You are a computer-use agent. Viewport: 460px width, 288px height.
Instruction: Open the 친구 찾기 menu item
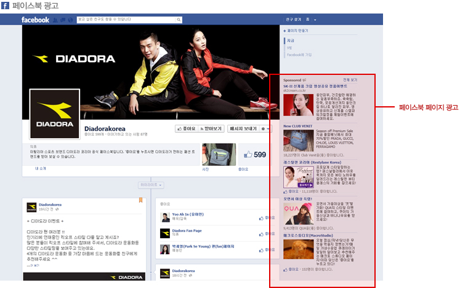click(293, 19)
